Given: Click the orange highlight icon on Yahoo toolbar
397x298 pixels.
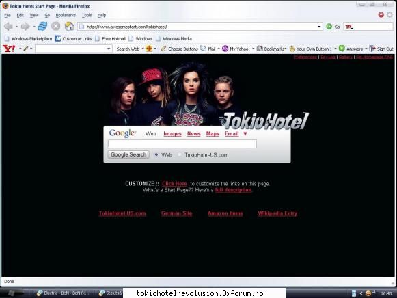Looking at the screenshot, I should click(x=150, y=49).
